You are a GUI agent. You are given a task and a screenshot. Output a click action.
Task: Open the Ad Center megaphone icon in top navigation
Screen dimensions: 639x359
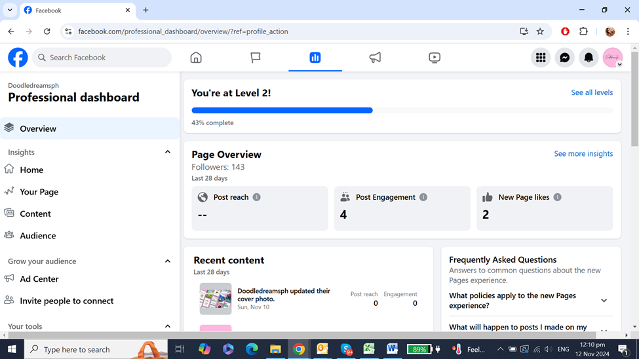coord(375,58)
